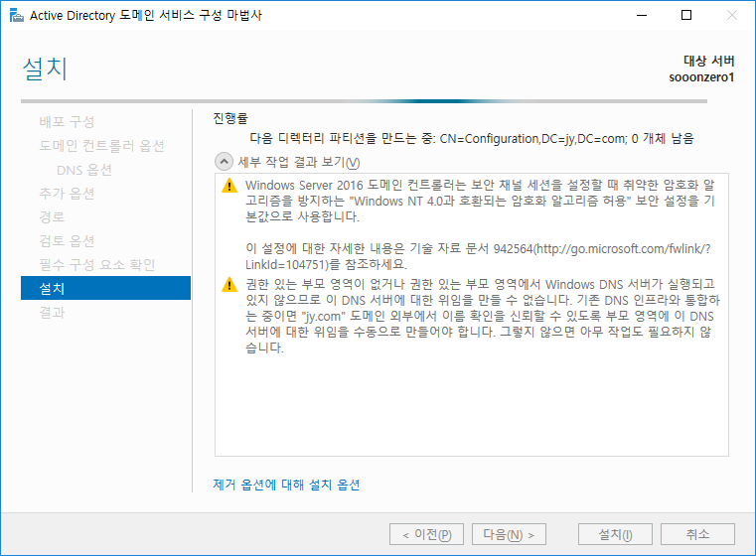Click the 설치(I) button
The height and width of the screenshot is (556, 756).
[x=615, y=534]
